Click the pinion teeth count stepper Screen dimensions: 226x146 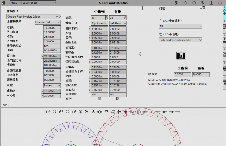click(107, 18)
